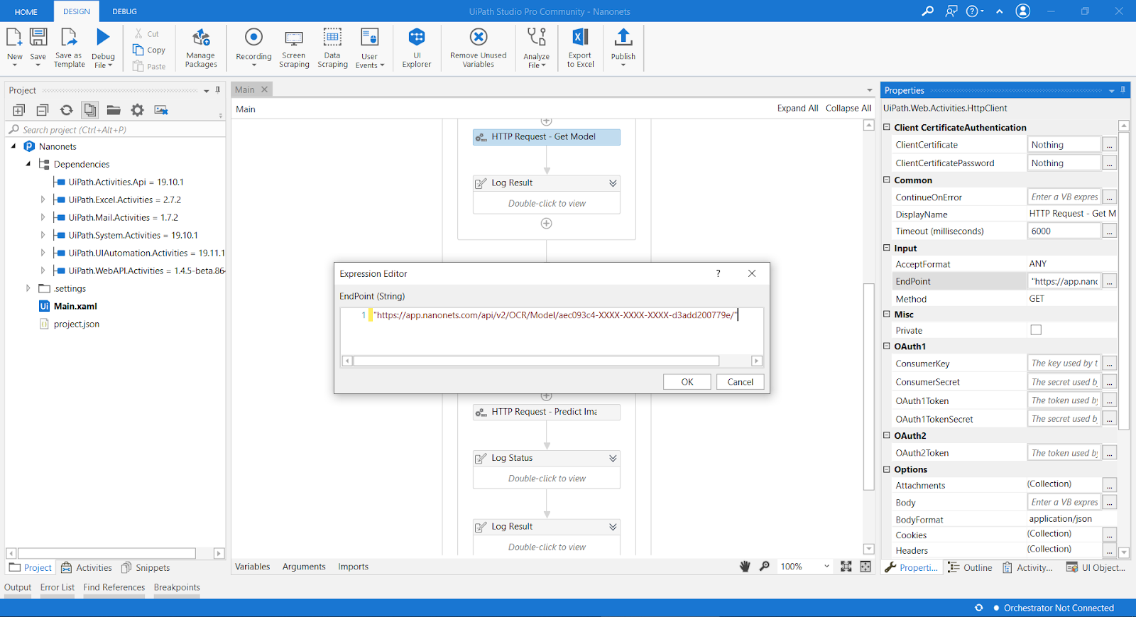Run Debug File play icon
Screen dimensions: 1136x617
point(103,38)
